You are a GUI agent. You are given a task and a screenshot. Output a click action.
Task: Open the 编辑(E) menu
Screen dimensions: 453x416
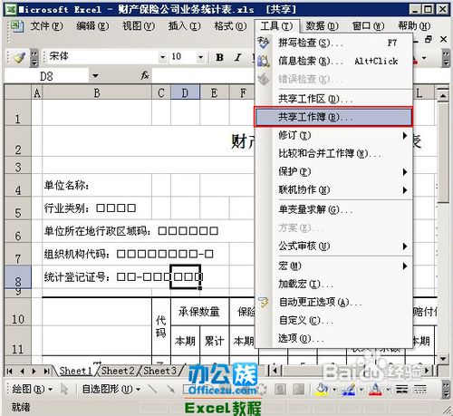click(92, 26)
